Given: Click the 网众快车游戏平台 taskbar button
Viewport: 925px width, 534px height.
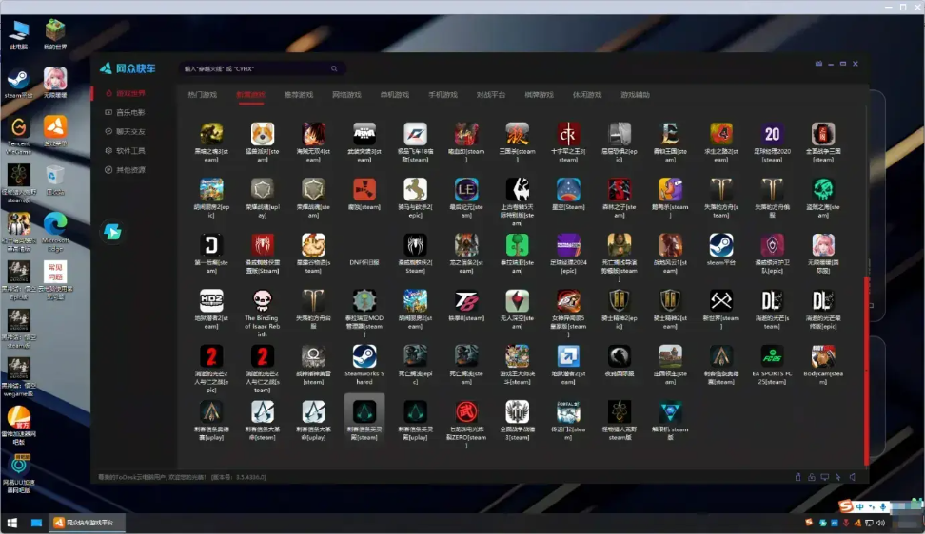Looking at the screenshot, I should [88, 523].
